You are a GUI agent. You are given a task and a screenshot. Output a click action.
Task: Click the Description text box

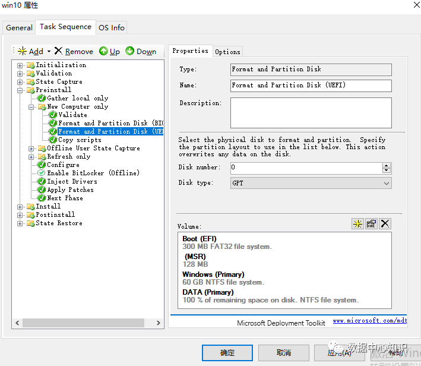click(x=311, y=113)
